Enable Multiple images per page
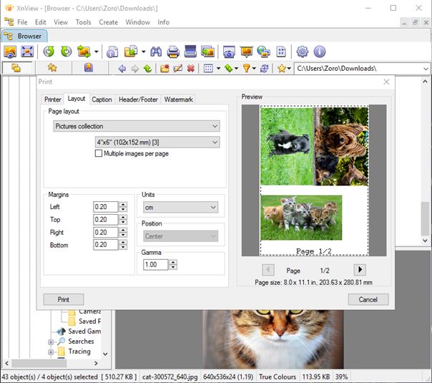 point(99,154)
